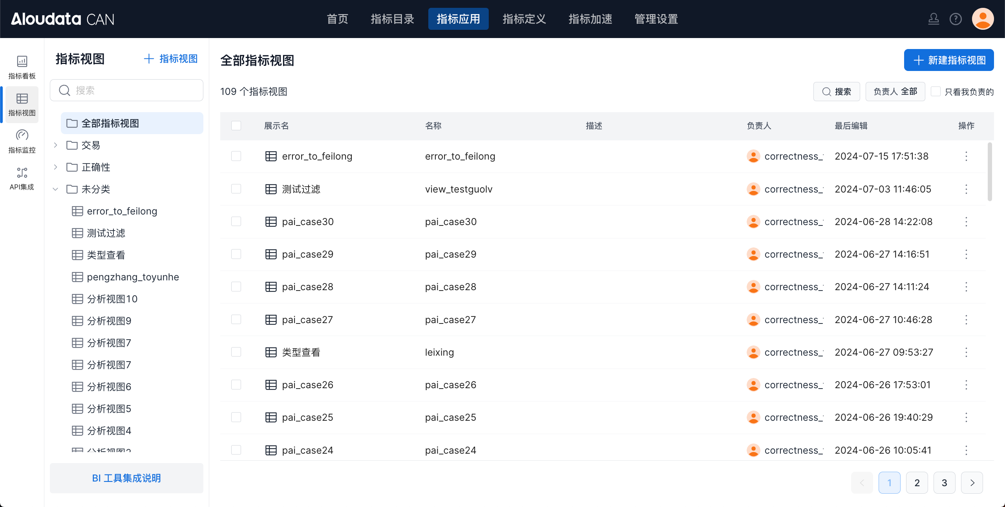Screen dimensions: 1005x507
Task: Click the help question mark icon
Action: point(956,19)
